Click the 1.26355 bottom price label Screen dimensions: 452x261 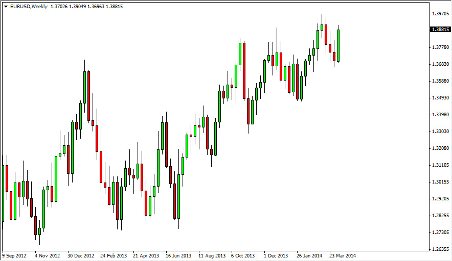(440, 249)
